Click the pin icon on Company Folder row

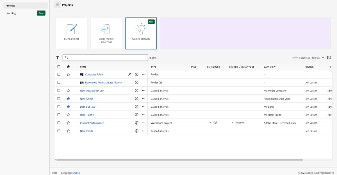(x=129, y=74)
